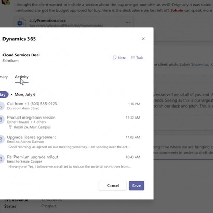Click the location pin for Room 2A
This screenshot has width=213, height=213.
point(10,127)
